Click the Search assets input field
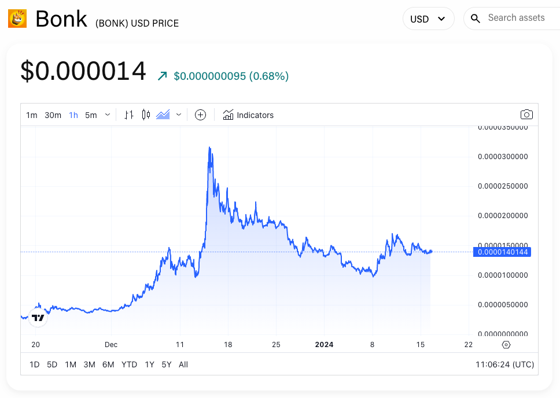 (x=516, y=18)
